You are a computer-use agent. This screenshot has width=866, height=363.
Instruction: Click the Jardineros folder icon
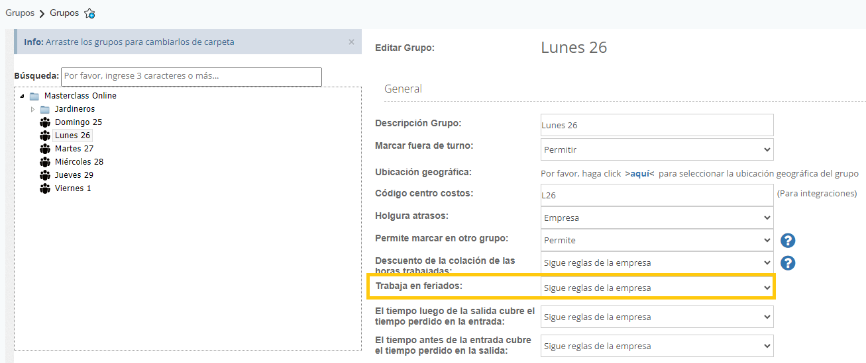[x=45, y=109]
